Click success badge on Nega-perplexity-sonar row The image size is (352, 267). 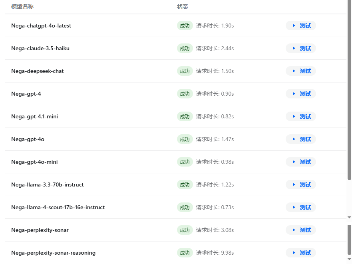(x=185, y=230)
